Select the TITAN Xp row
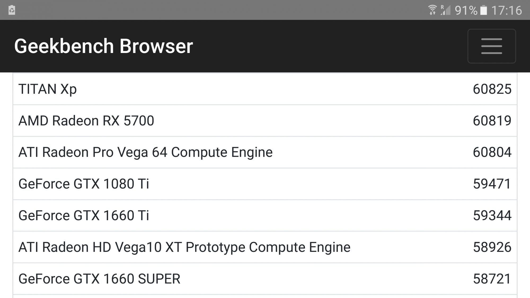 tap(48, 89)
